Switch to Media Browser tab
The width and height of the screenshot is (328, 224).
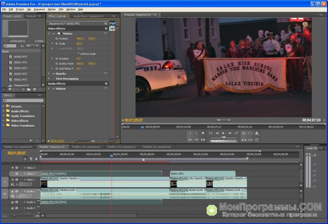(x=31, y=16)
